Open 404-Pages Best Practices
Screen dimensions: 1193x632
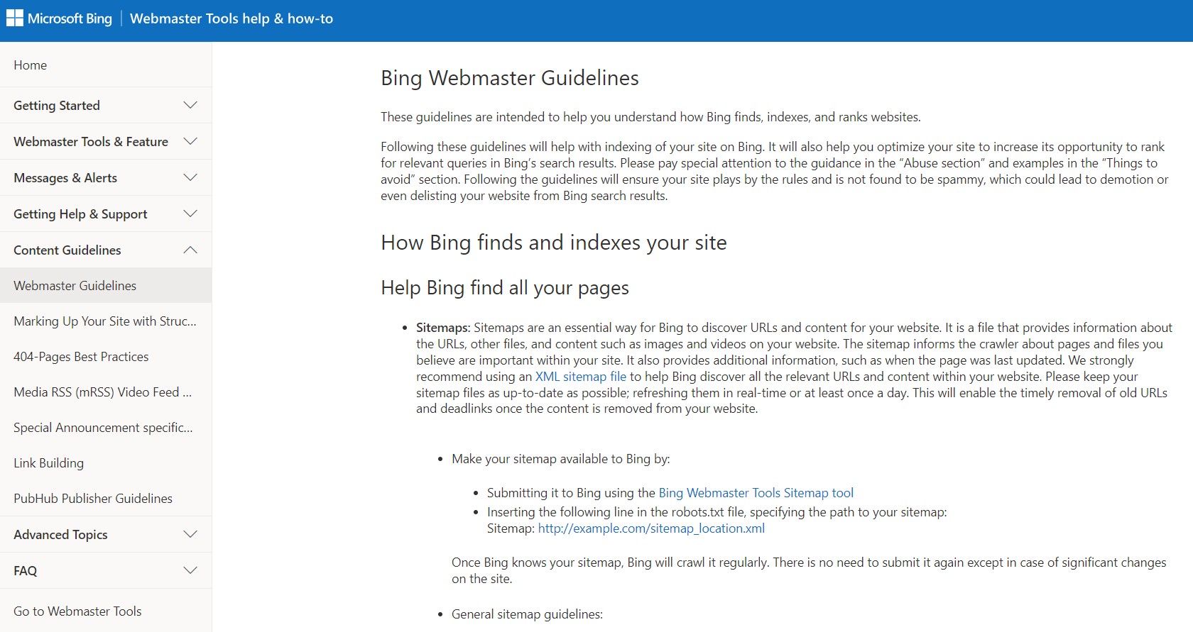(x=81, y=356)
